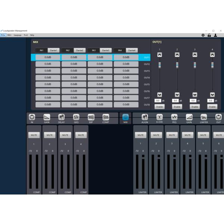Open the PEQ parametric equalizer module

pyautogui.click(x=174, y=117)
